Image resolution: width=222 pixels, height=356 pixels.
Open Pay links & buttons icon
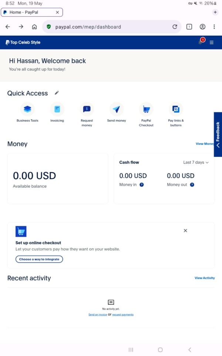pyautogui.click(x=176, y=109)
